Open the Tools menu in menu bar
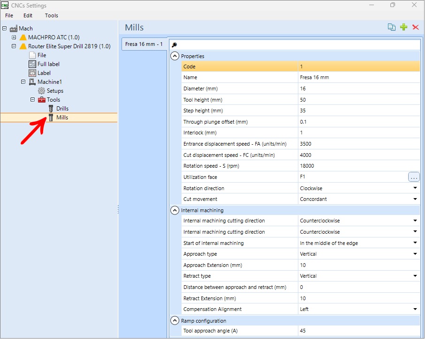This screenshot has height=340, width=426. [52, 15]
